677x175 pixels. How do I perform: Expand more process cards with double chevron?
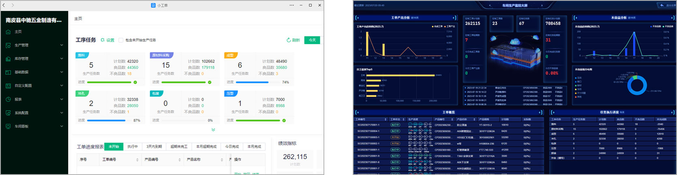point(213,130)
